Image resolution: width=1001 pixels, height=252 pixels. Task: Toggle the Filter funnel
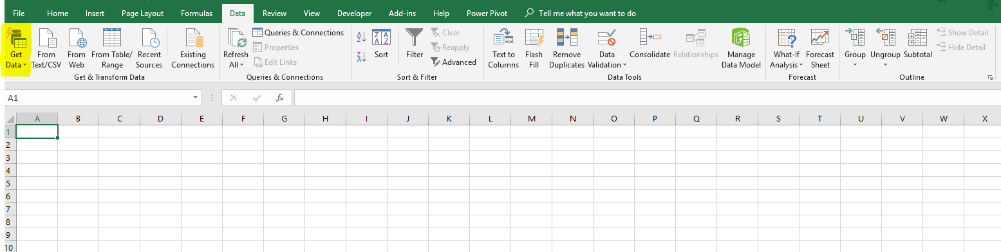[x=415, y=44]
